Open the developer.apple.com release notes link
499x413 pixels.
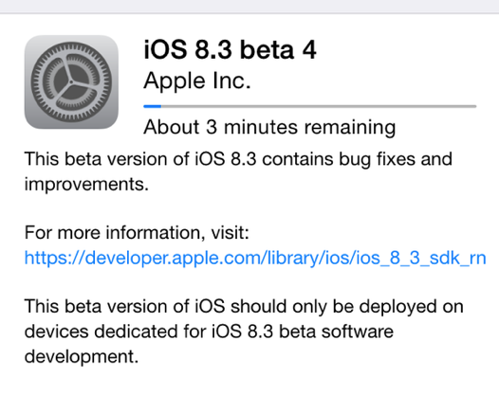coord(255,258)
